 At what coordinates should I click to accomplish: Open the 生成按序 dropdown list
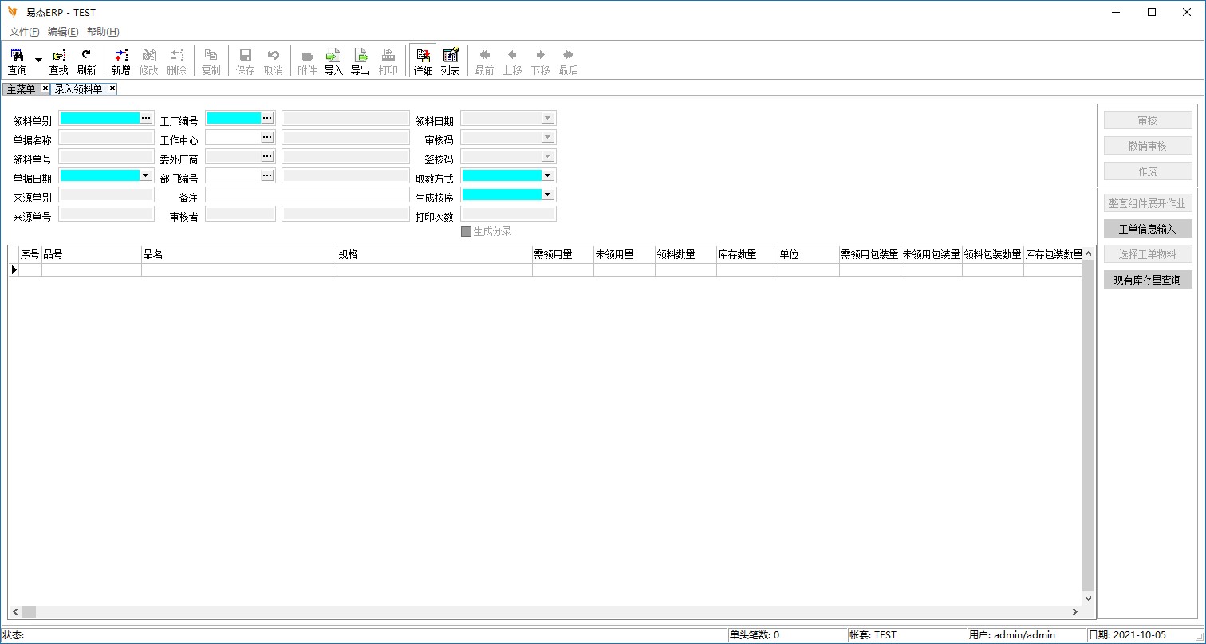pyautogui.click(x=547, y=194)
